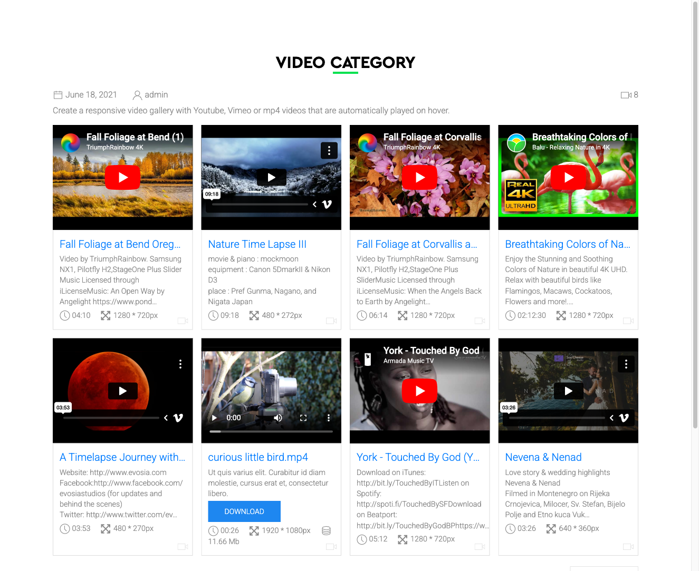The height and width of the screenshot is (571, 699).
Task: Open the three-dot menu on the Nevena & Nenad player
Action: pyautogui.click(x=626, y=364)
